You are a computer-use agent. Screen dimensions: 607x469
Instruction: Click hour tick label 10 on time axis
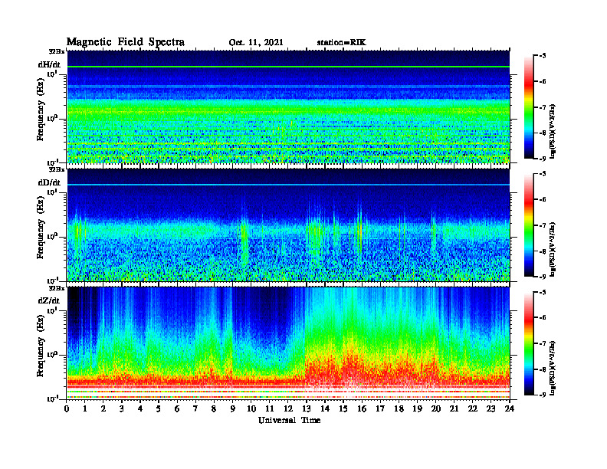(251, 409)
